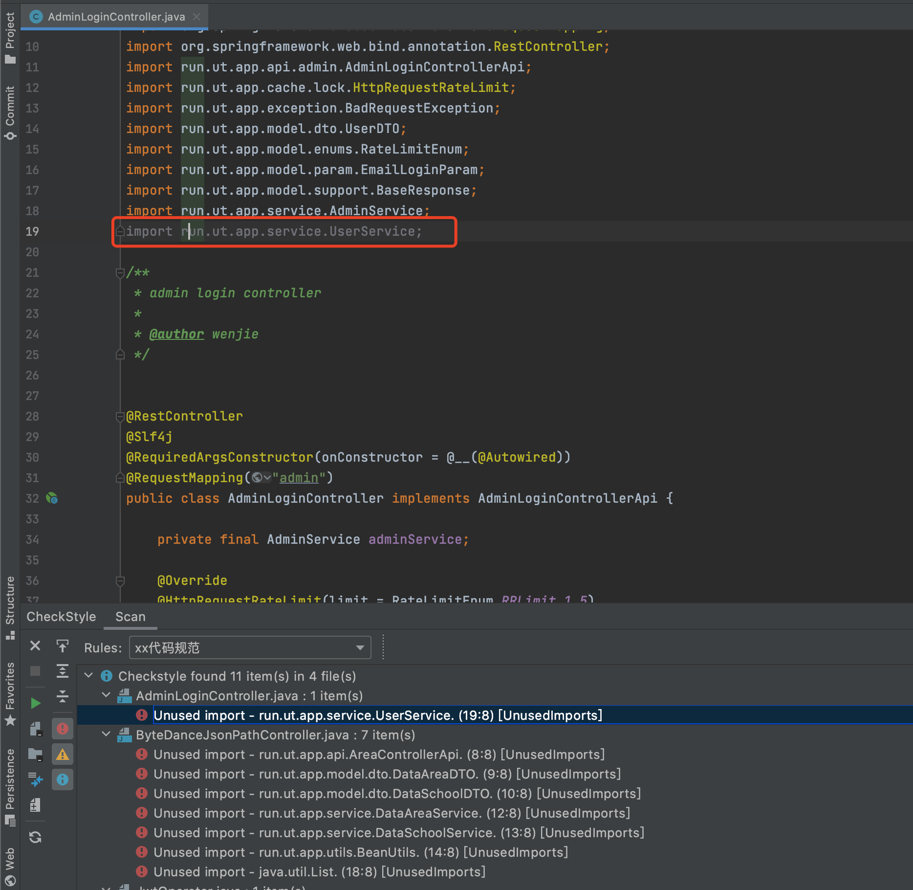Click the class gutter icon on line 32
The height and width of the screenshot is (890, 913).
pos(52,498)
